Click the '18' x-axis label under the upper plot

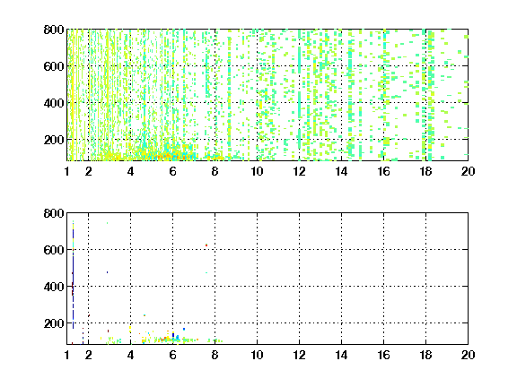(x=425, y=171)
